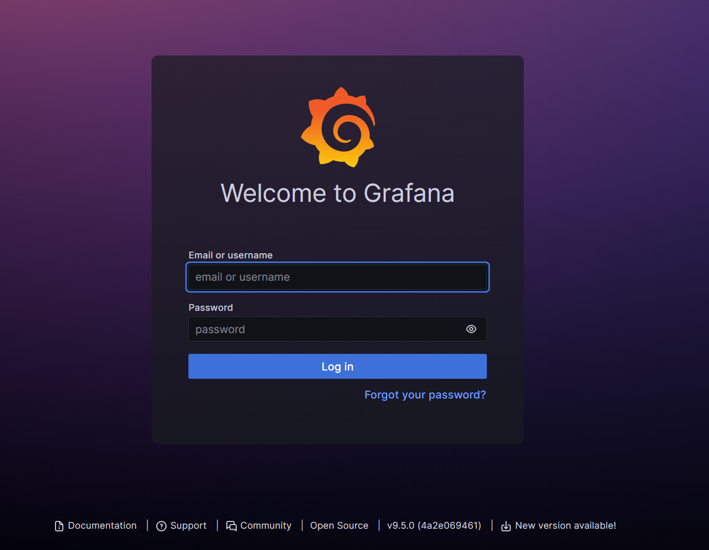Click the Welcome to Grafana heading

click(338, 193)
